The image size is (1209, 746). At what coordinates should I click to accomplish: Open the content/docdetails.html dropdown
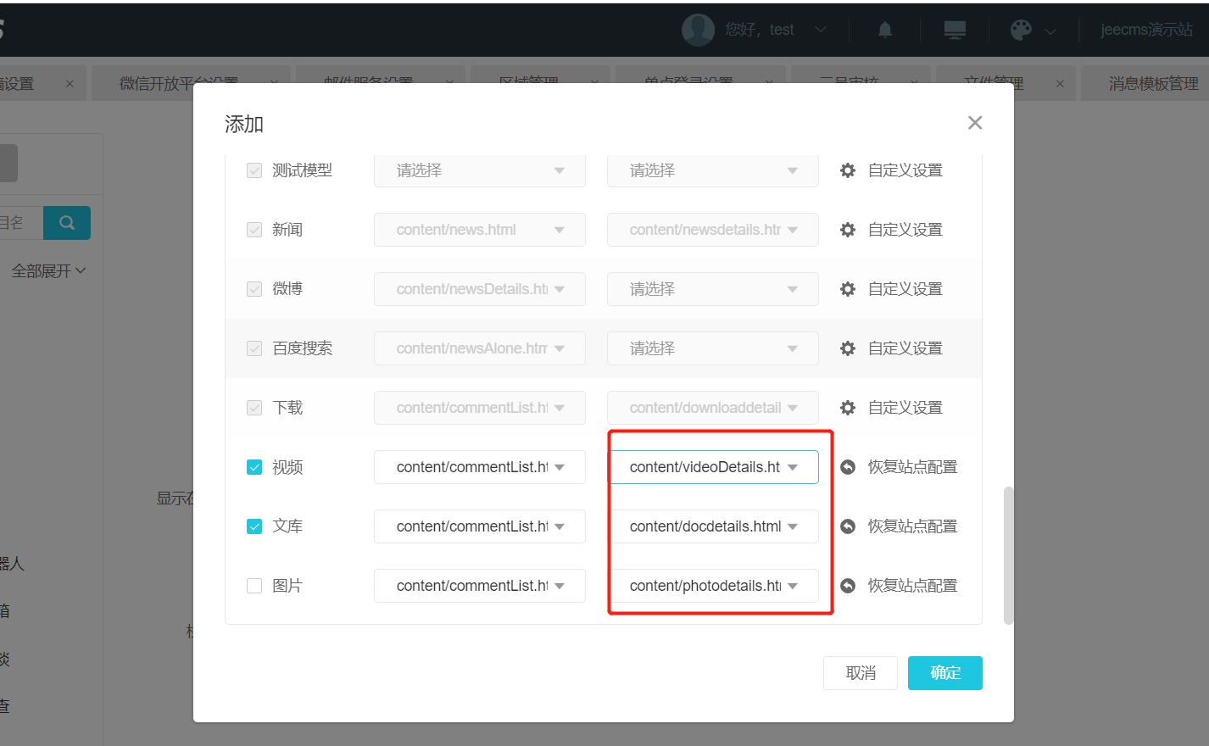click(x=713, y=526)
